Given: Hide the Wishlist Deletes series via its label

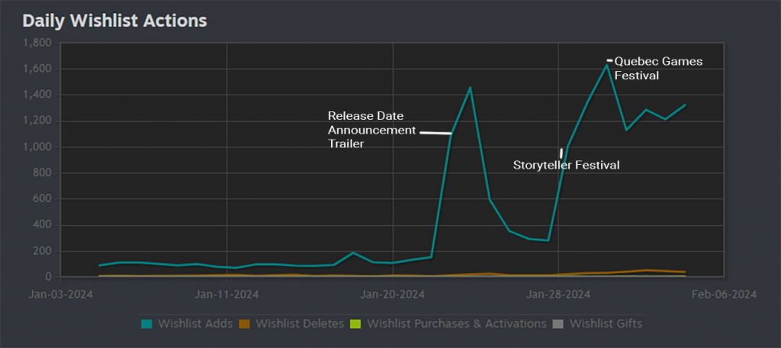Looking at the screenshot, I should point(300,324).
